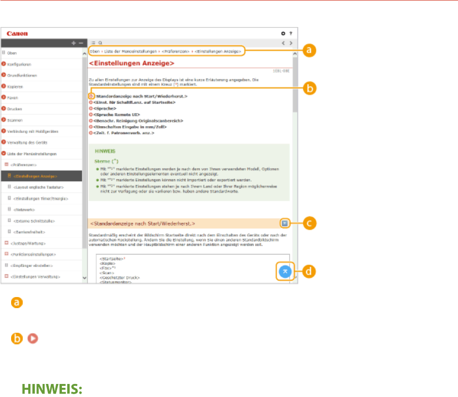Expand the Konfigurieren sidebar chapter

click(4, 64)
